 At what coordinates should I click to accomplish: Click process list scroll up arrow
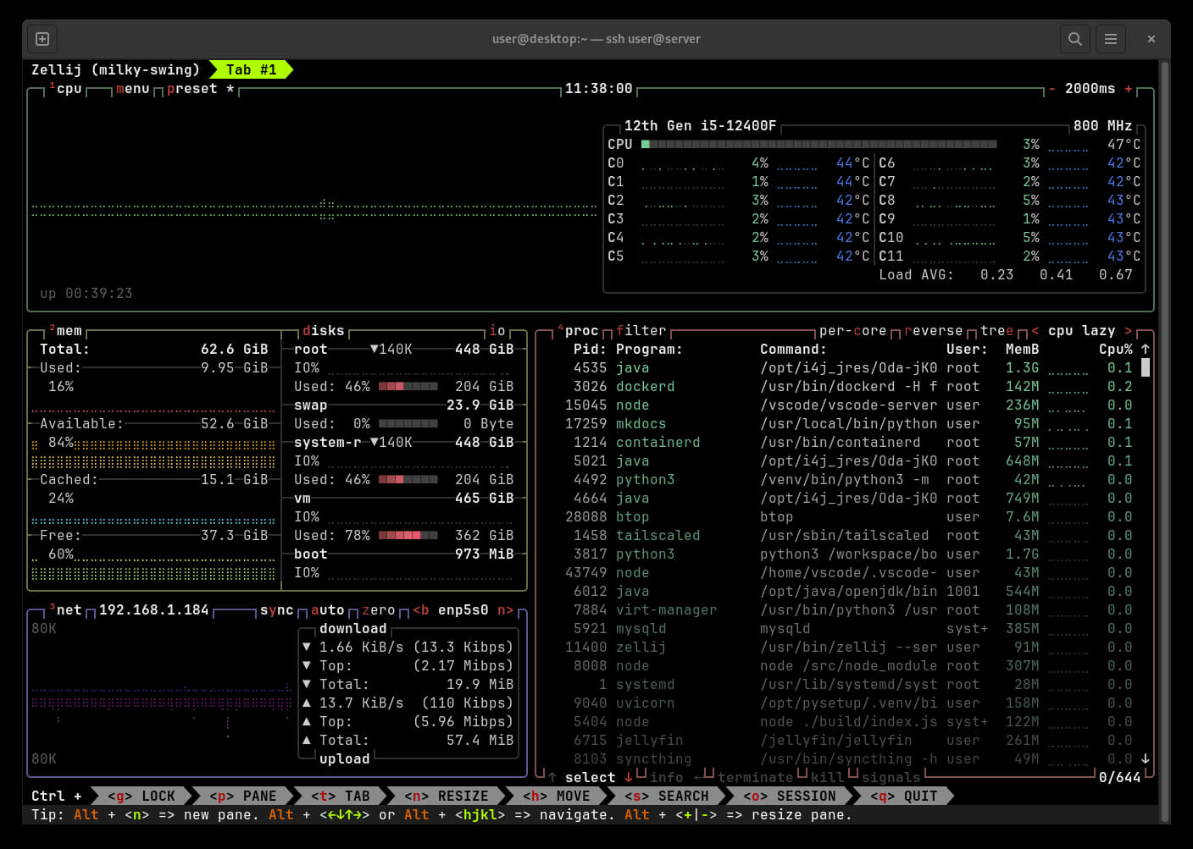[x=1146, y=349]
